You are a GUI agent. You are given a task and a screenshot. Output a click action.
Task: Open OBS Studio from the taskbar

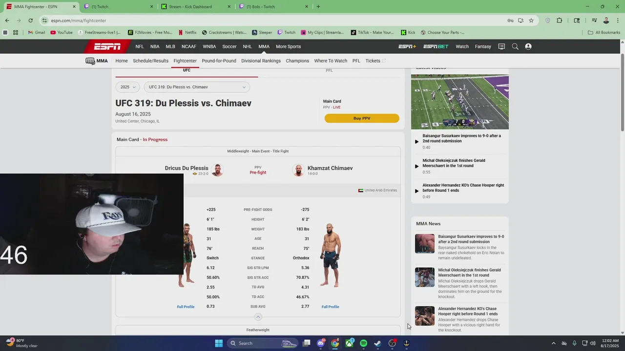[392, 343]
